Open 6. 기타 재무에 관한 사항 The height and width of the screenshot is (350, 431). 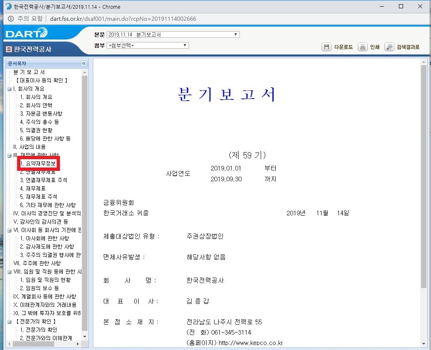click(48, 205)
